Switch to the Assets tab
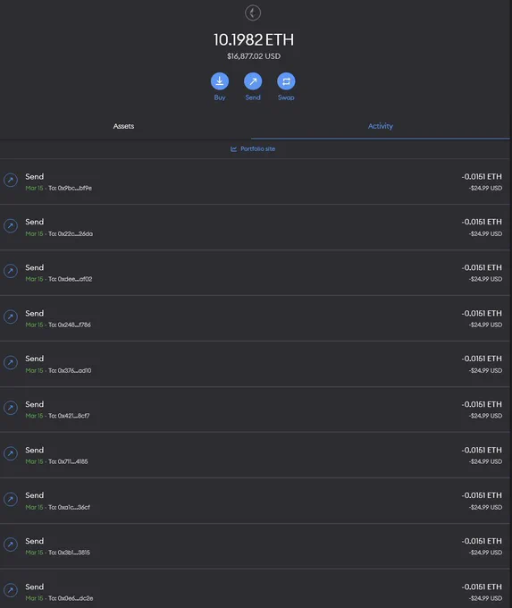 coord(123,126)
